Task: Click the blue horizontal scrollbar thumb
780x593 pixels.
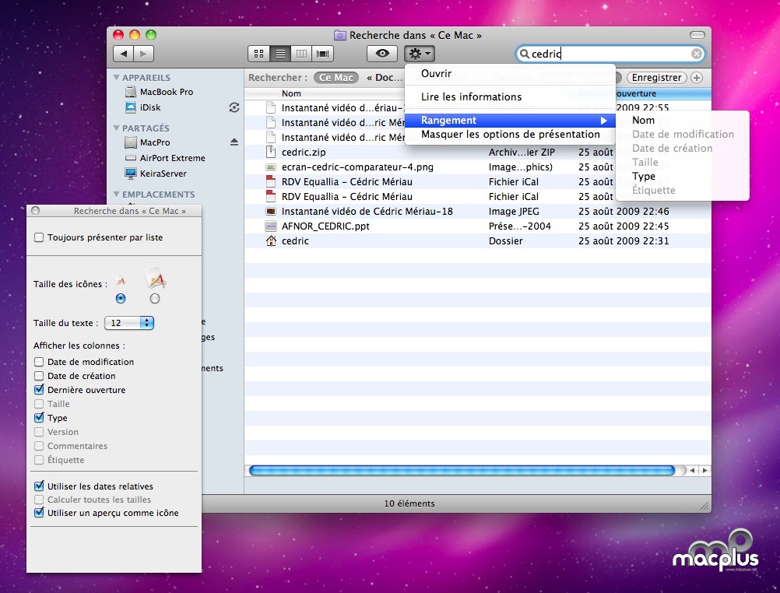Action: [462, 470]
